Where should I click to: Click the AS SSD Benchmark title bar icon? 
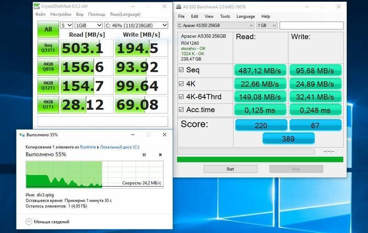tap(178, 6)
